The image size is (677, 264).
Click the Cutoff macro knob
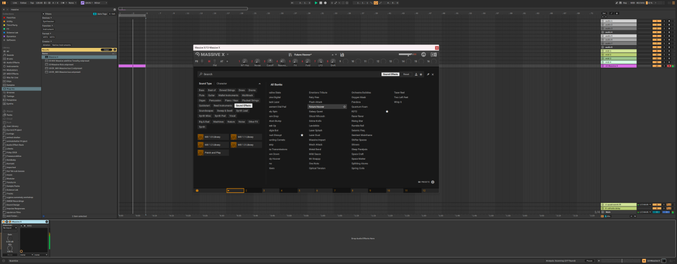click(x=270, y=61)
